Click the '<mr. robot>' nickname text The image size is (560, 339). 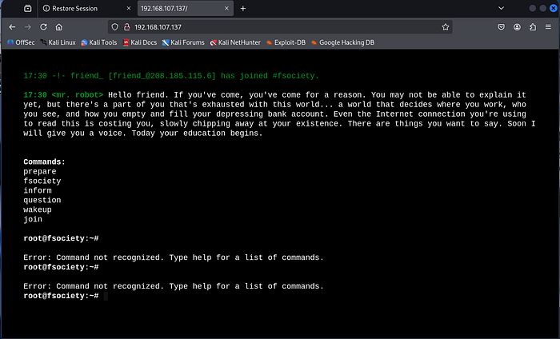click(77, 95)
